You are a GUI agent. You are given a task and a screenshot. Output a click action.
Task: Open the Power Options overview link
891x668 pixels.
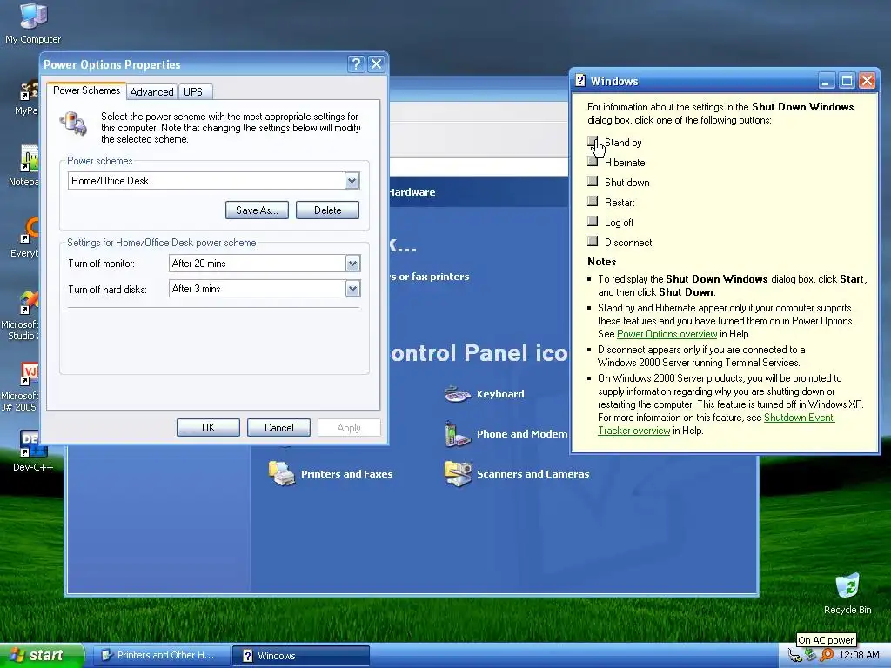[x=667, y=334]
